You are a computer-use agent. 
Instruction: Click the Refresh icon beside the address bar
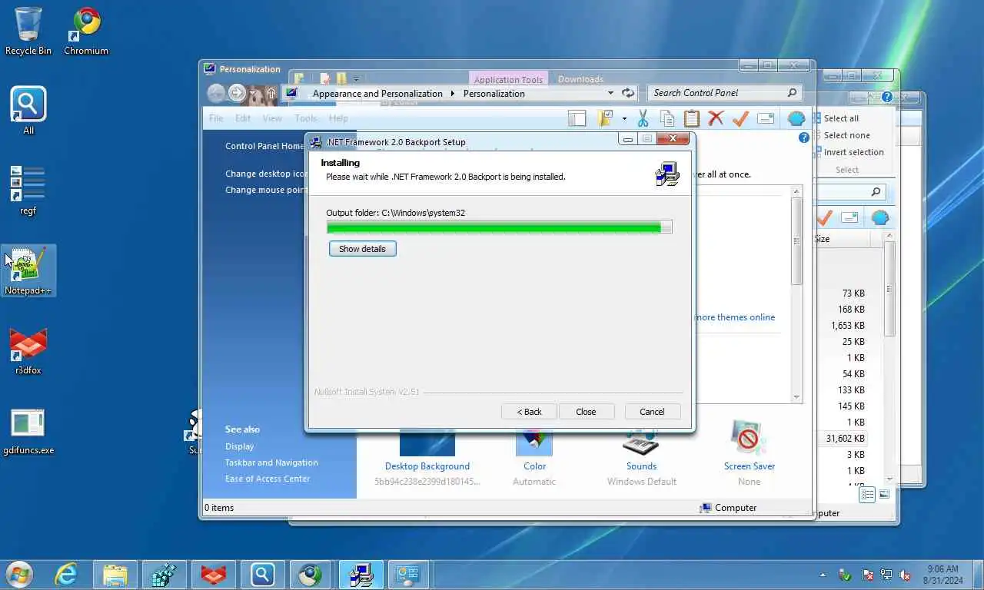[x=628, y=93]
